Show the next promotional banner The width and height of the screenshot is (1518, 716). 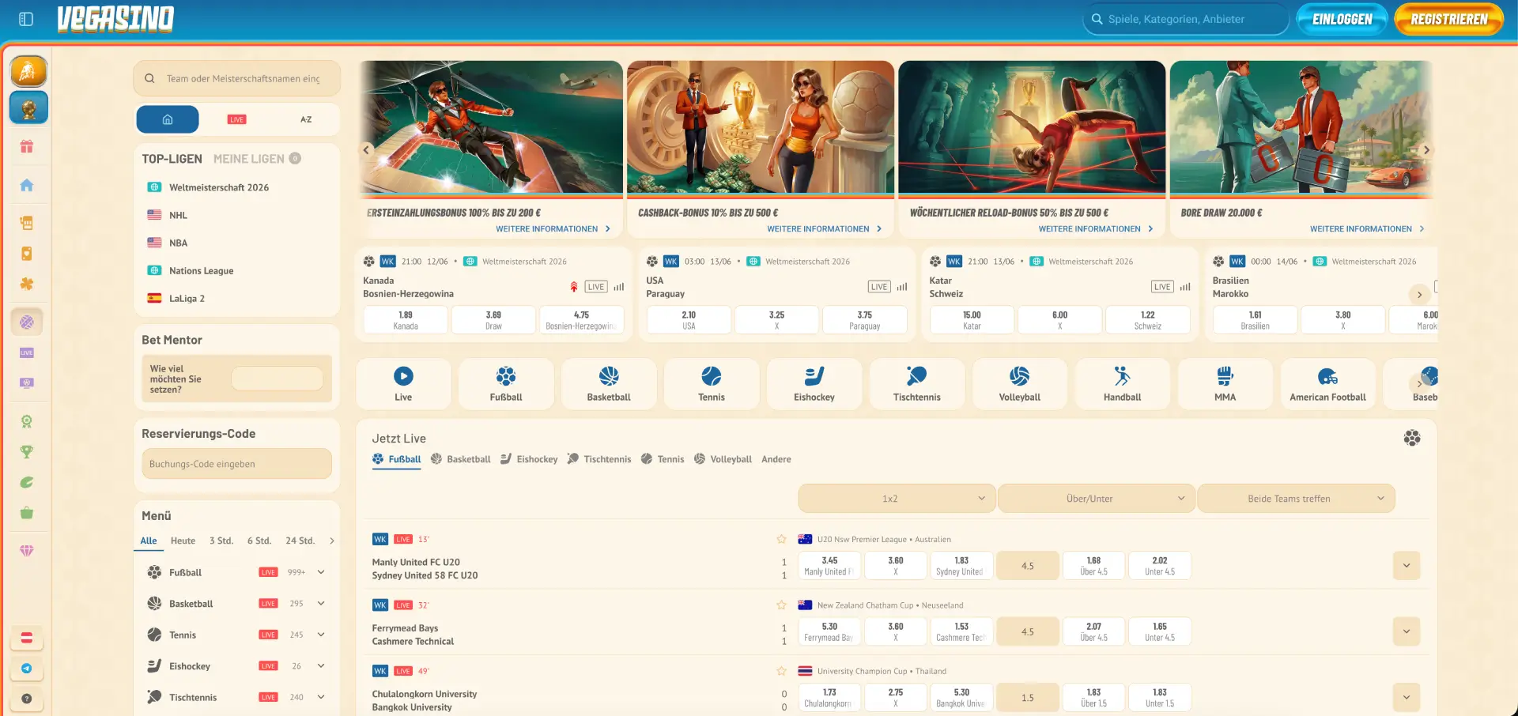point(1426,149)
